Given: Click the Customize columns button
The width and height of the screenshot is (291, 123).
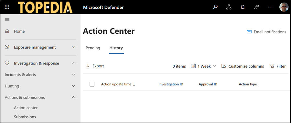Looking at the screenshot, I should 243,66.
